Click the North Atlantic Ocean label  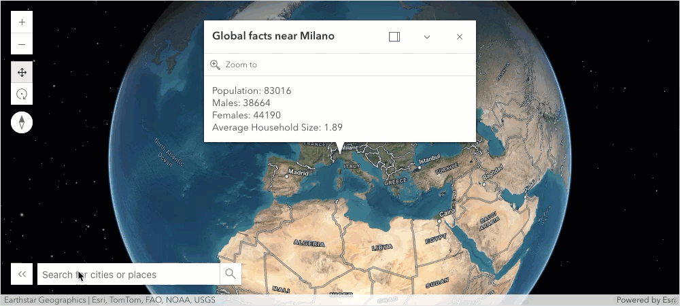(168, 152)
